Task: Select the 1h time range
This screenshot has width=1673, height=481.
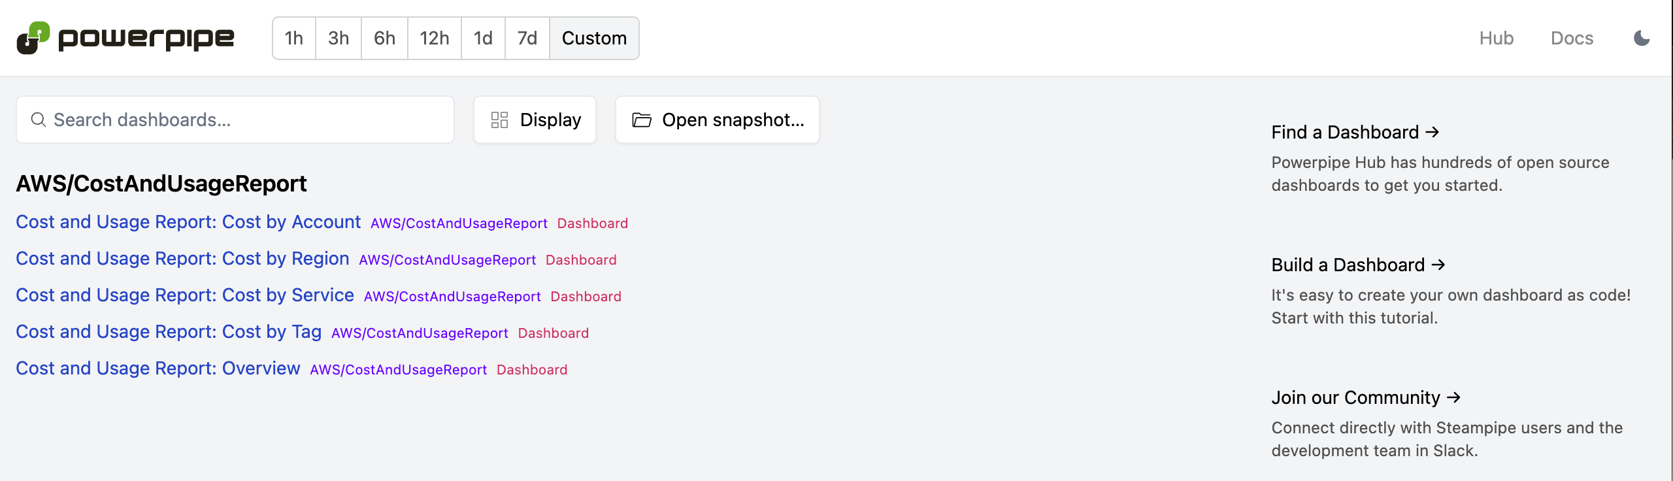Action: pyautogui.click(x=294, y=39)
